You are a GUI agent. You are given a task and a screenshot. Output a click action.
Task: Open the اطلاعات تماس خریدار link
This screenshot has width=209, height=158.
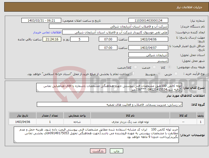pyautogui.click(x=47, y=32)
